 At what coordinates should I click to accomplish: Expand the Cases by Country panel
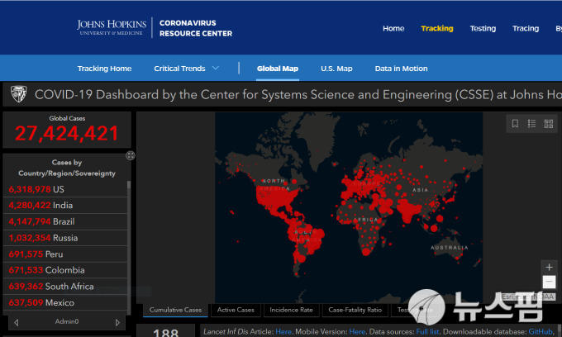131,155
